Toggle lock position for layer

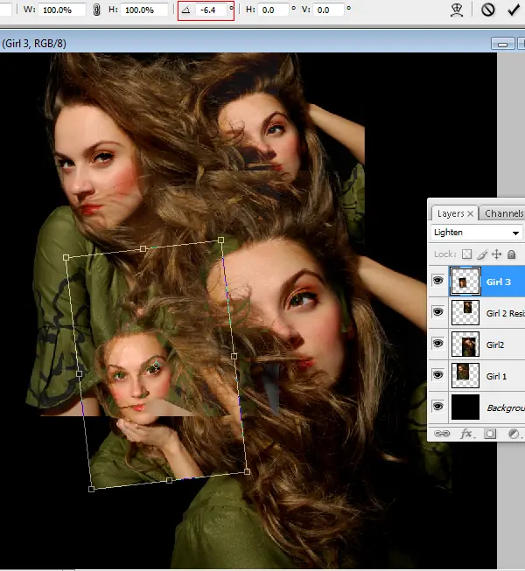click(x=496, y=254)
